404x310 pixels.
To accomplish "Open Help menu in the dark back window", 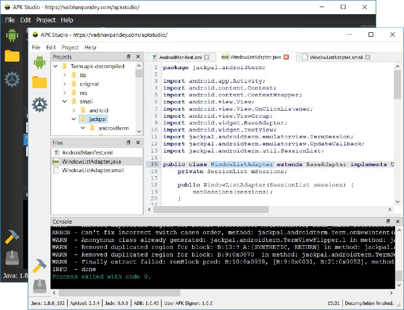I will pyautogui.click(x=67, y=20).
